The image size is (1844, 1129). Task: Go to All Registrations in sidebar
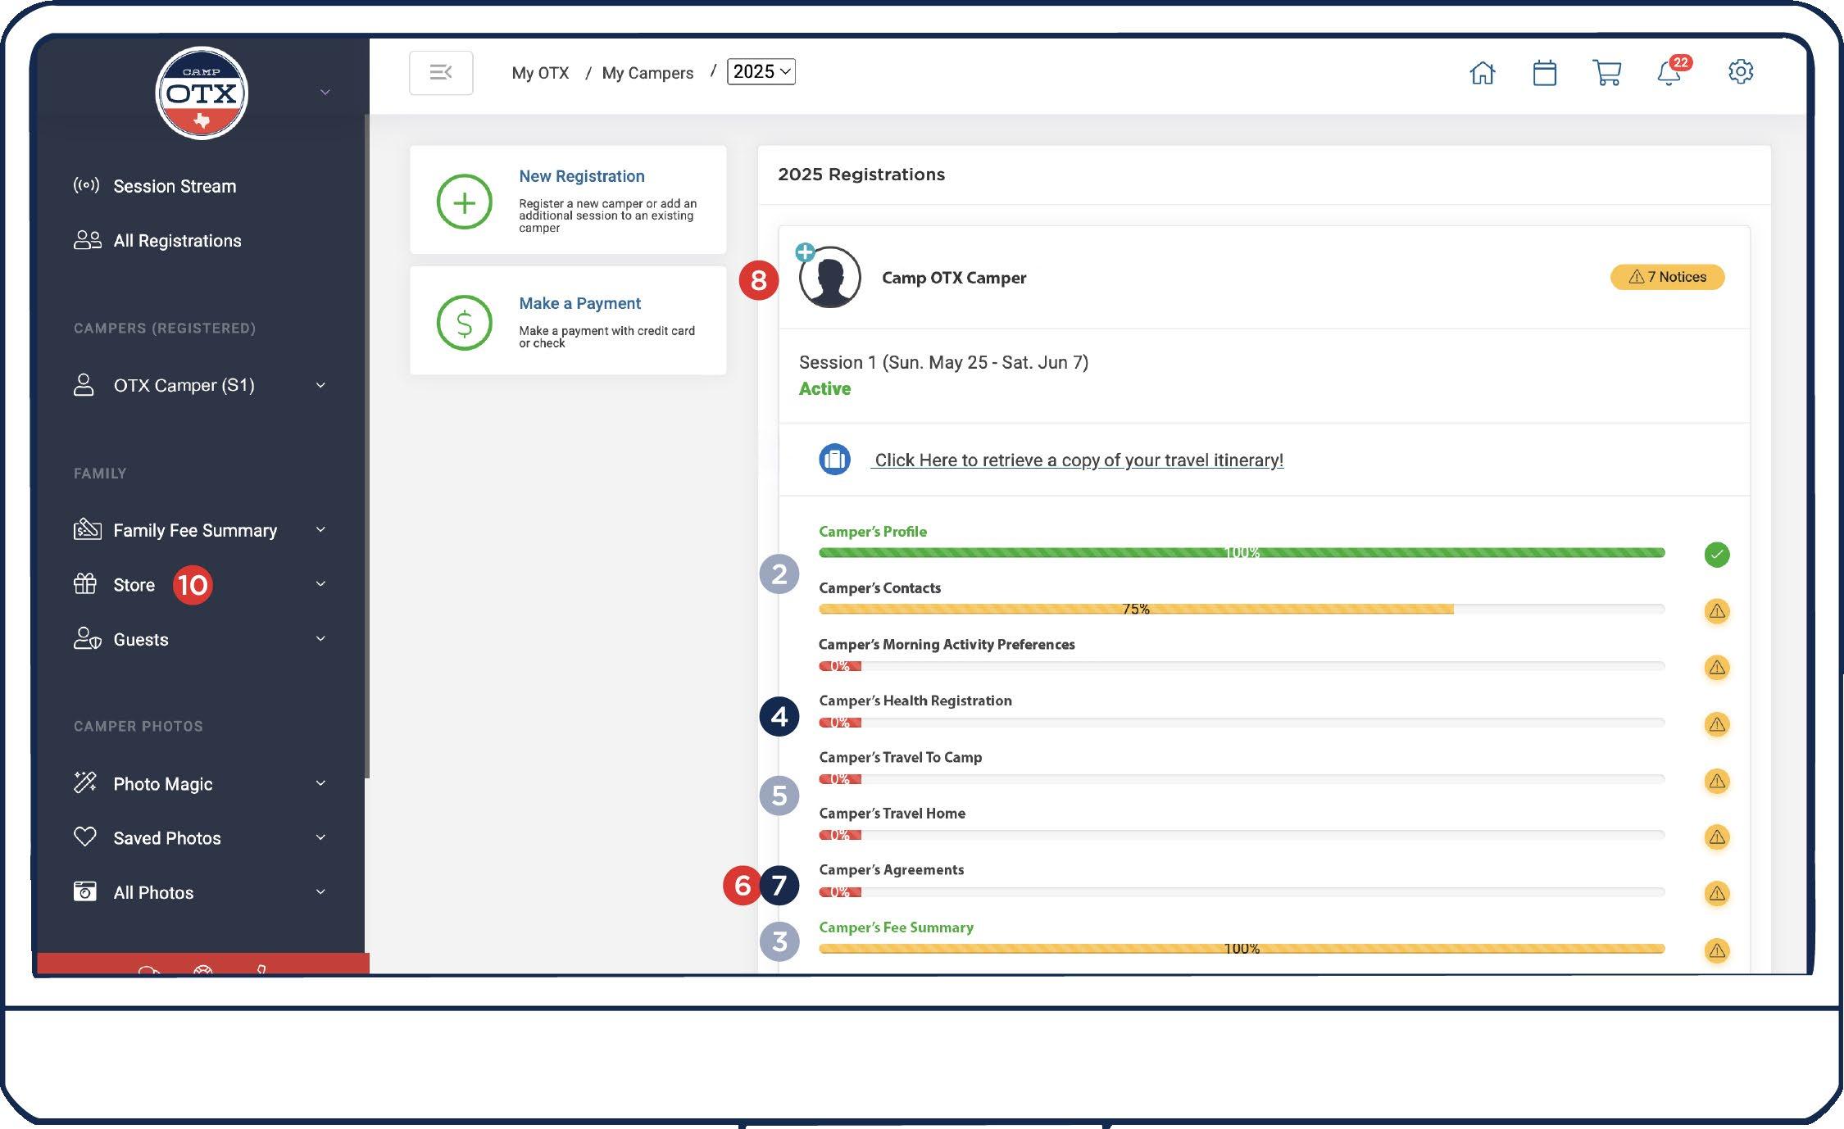177,241
